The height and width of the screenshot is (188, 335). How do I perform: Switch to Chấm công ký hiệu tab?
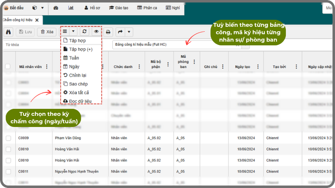point(18,20)
